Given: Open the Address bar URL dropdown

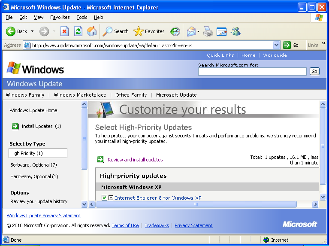Looking at the screenshot, I should pyautogui.click(x=276, y=45).
